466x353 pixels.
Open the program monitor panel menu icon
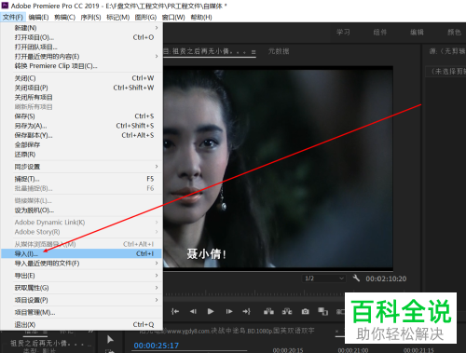(254, 52)
